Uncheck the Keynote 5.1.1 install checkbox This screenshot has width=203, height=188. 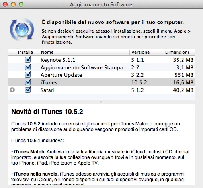tap(28, 60)
